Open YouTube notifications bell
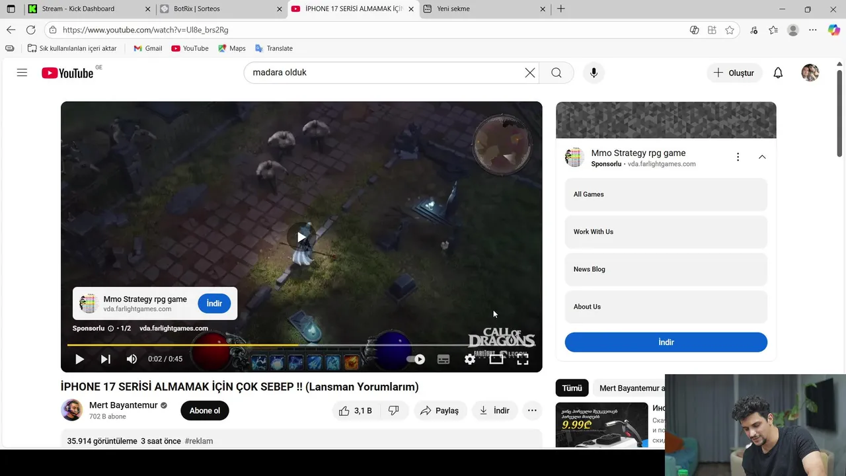This screenshot has height=476, width=846. [x=778, y=73]
